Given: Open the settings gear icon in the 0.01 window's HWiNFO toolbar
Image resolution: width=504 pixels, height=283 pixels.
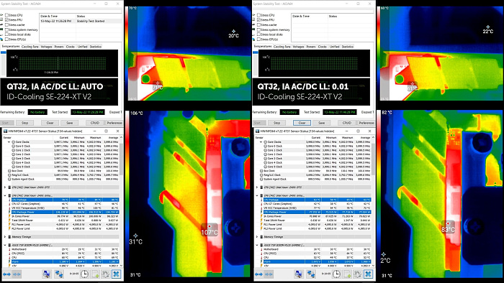Looking at the screenshot, I should pyautogui.click(x=357, y=274).
